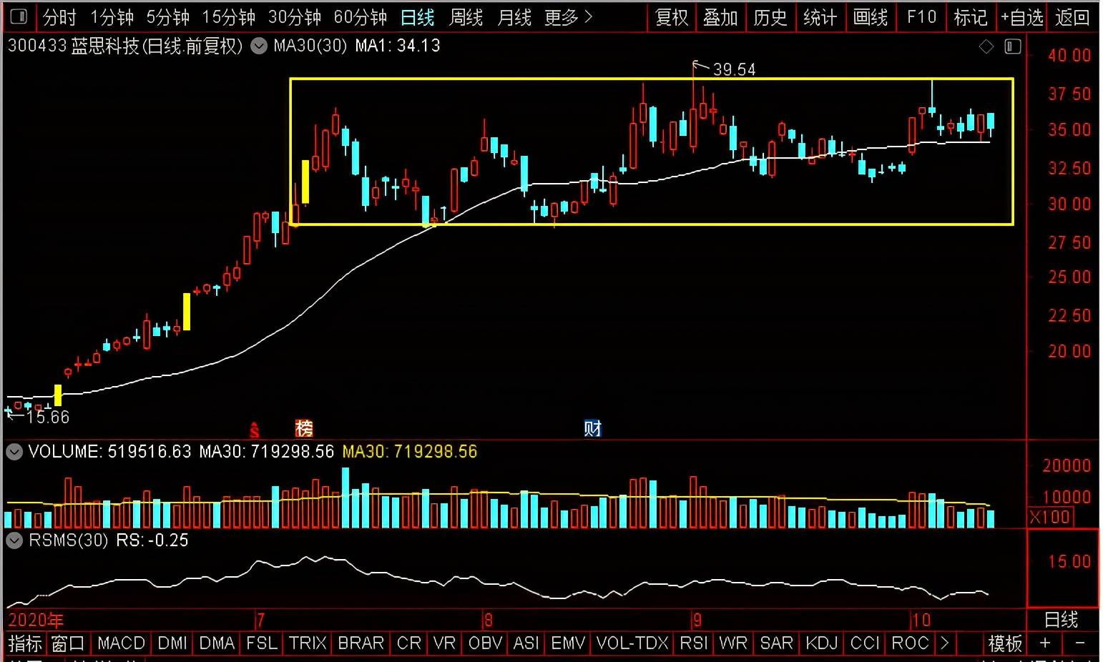The height and width of the screenshot is (662, 1103).
Task: Select the EMV indicator
Action: click(x=569, y=643)
